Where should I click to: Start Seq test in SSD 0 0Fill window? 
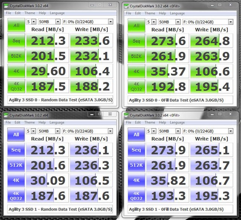[x=136, y=41]
